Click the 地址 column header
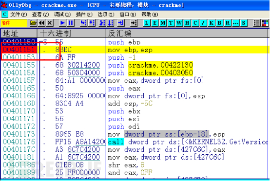270x181 pixels. [x=19, y=33]
